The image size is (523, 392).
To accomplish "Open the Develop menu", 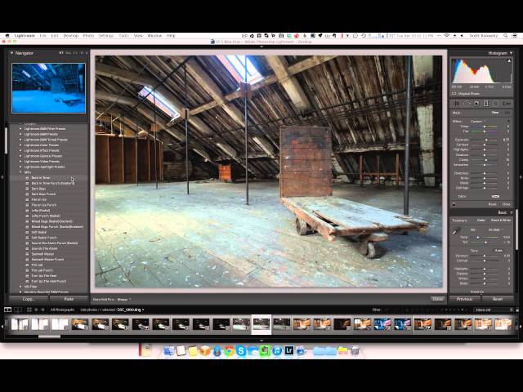I will tap(71, 35).
